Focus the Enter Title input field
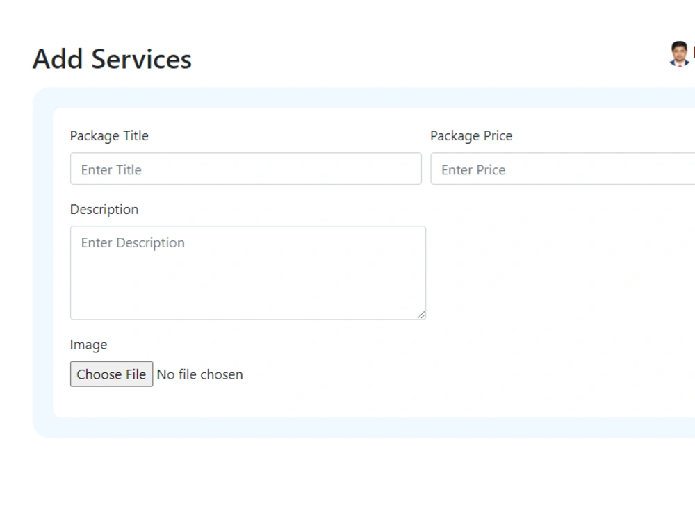Screen dimensions: 695x521 tap(245, 169)
